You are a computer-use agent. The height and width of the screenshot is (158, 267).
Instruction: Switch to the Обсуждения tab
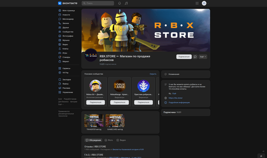(93, 140)
